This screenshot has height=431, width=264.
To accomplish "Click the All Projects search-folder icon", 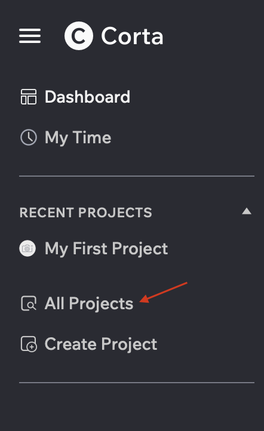I will pos(29,303).
